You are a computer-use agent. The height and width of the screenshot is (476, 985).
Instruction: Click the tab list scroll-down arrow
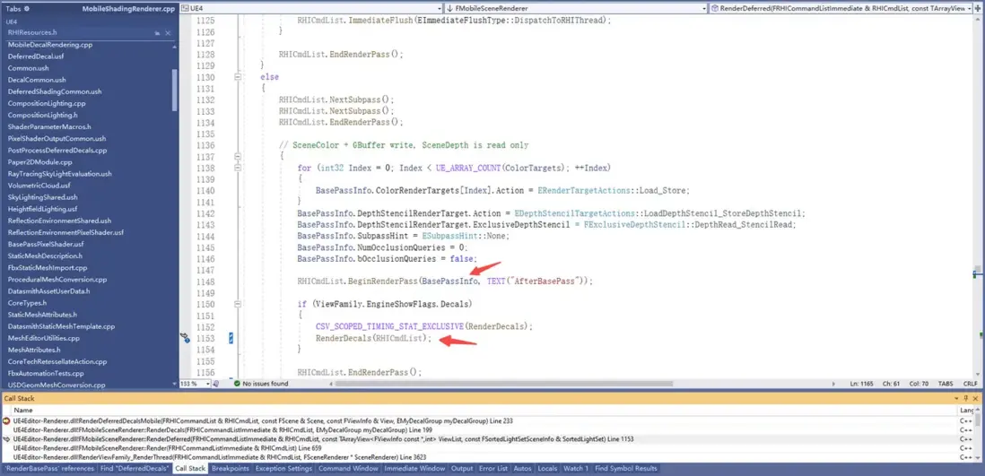175,384
